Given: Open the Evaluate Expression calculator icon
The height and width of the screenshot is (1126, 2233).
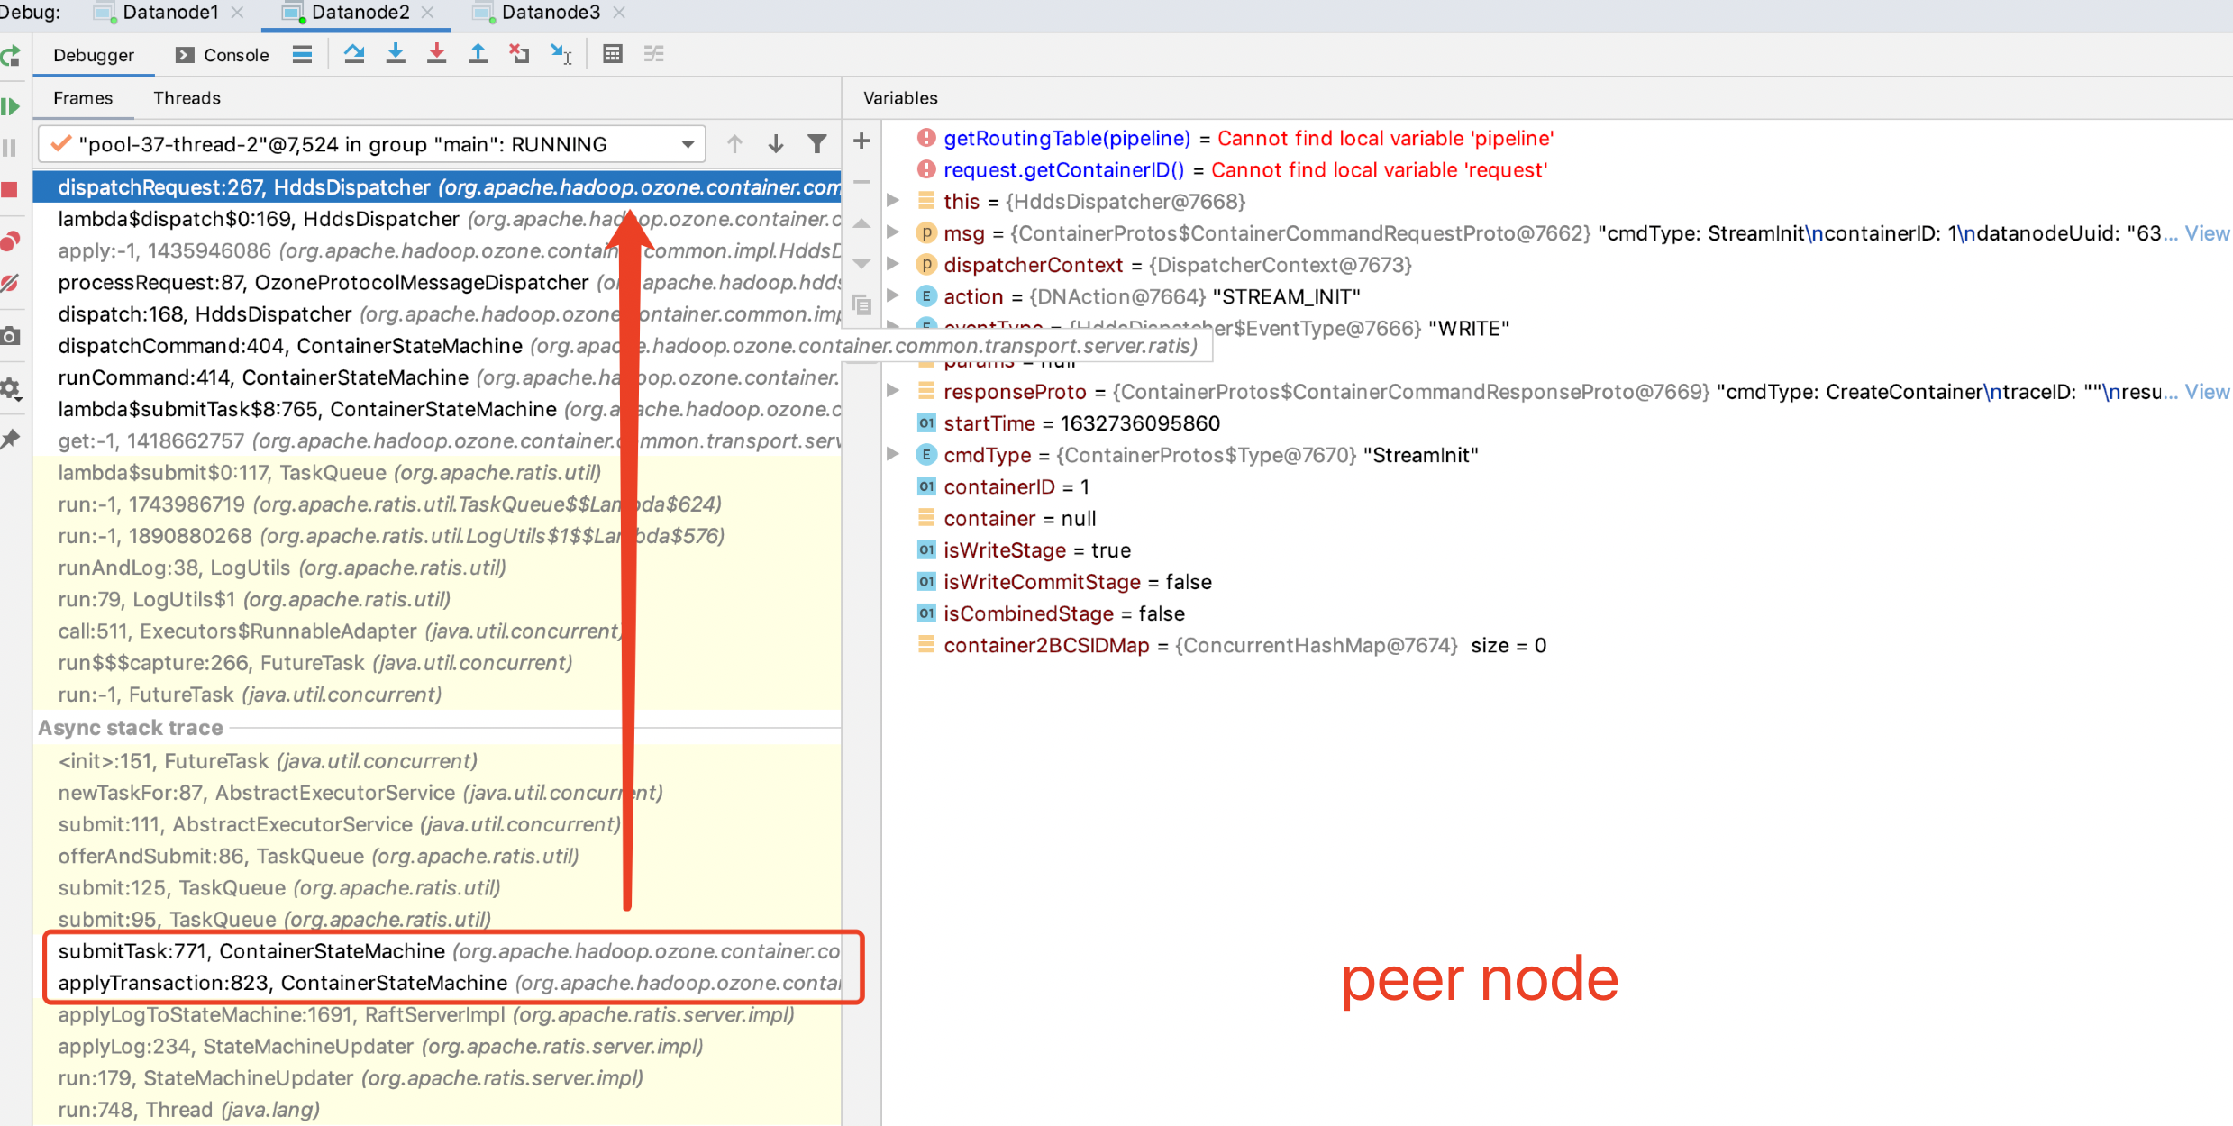Looking at the screenshot, I should click(613, 54).
